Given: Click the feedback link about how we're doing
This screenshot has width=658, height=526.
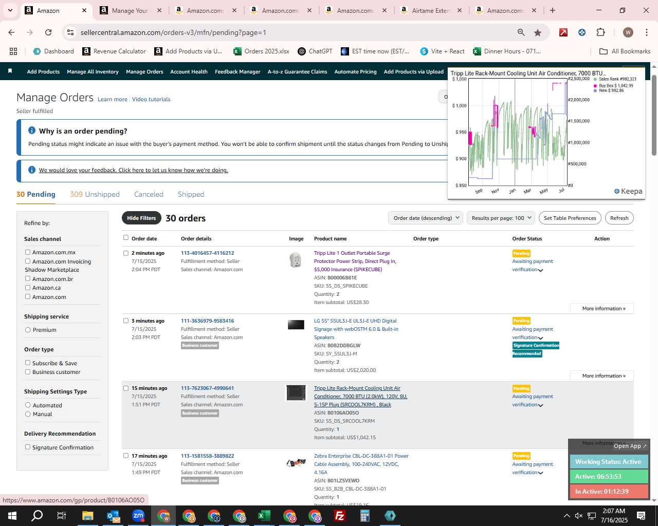Looking at the screenshot, I should tap(133, 170).
